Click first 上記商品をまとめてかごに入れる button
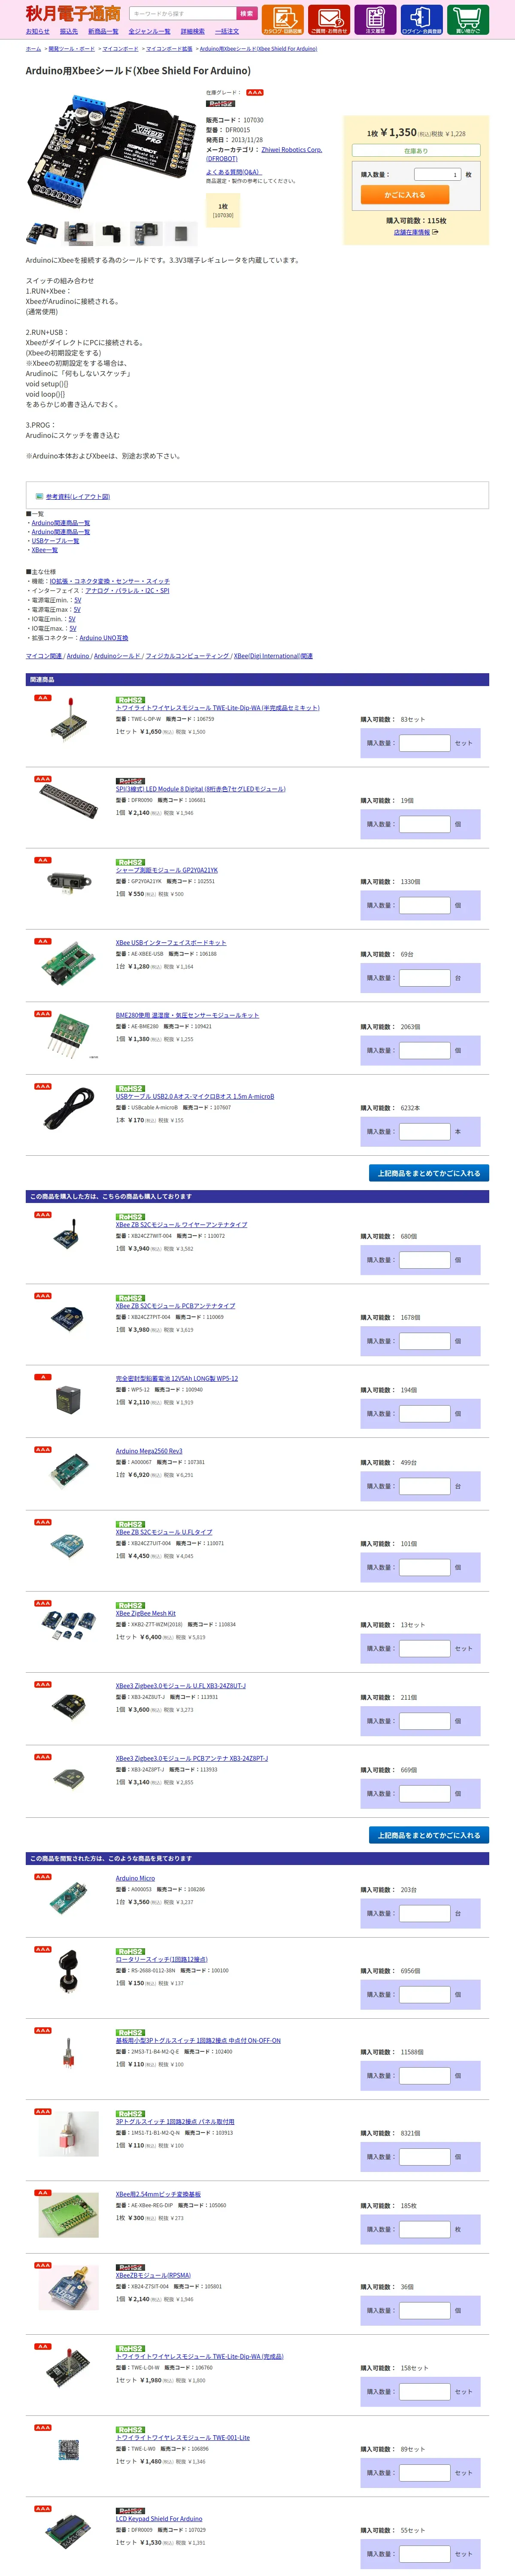 (x=429, y=1173)
